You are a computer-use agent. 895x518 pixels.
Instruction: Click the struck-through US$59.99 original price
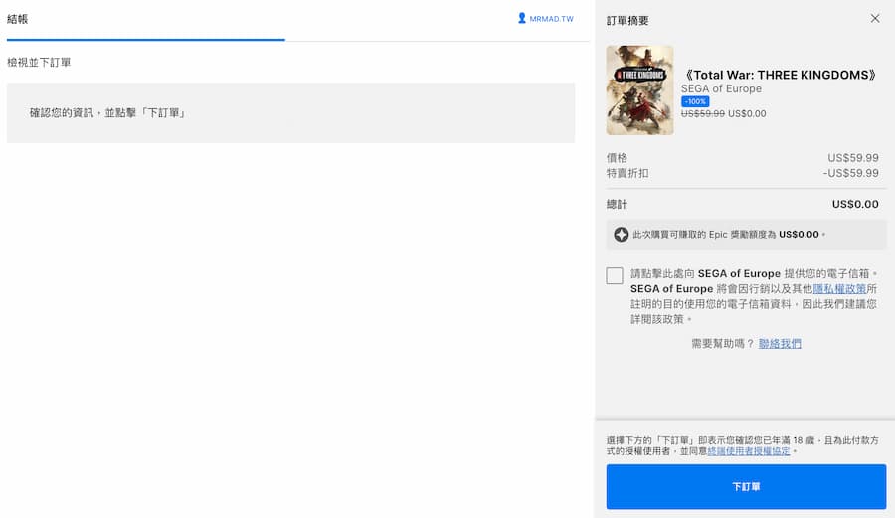[x=703, y=113]
